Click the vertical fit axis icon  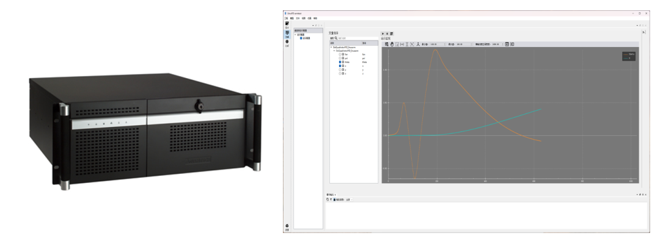[407, 44]
